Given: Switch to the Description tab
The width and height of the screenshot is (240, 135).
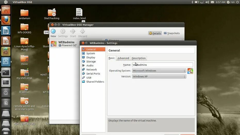Looking at the screenshot, I should point(139,58).
